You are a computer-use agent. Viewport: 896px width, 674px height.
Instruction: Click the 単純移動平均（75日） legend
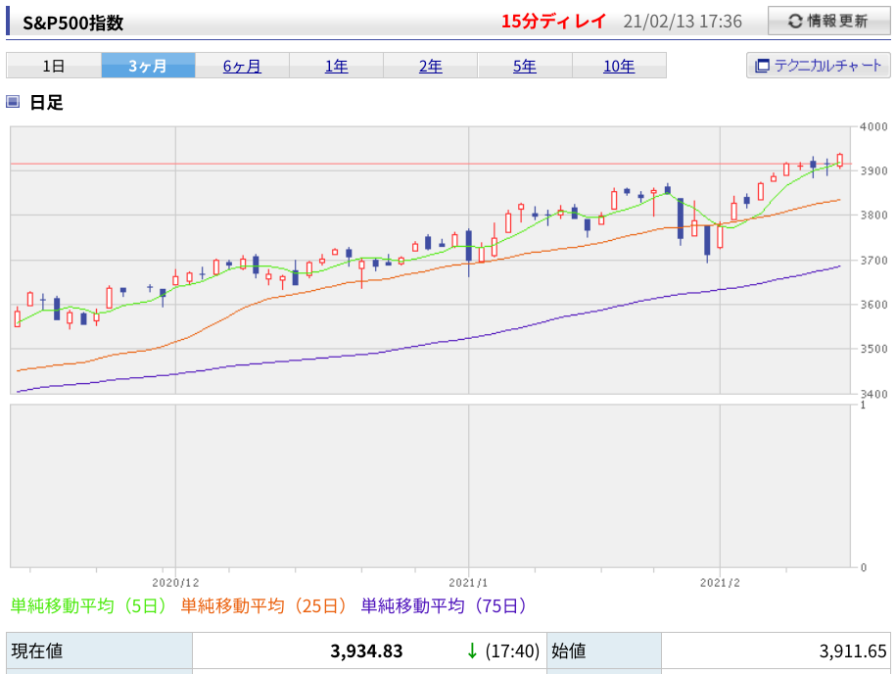(444, 605)
